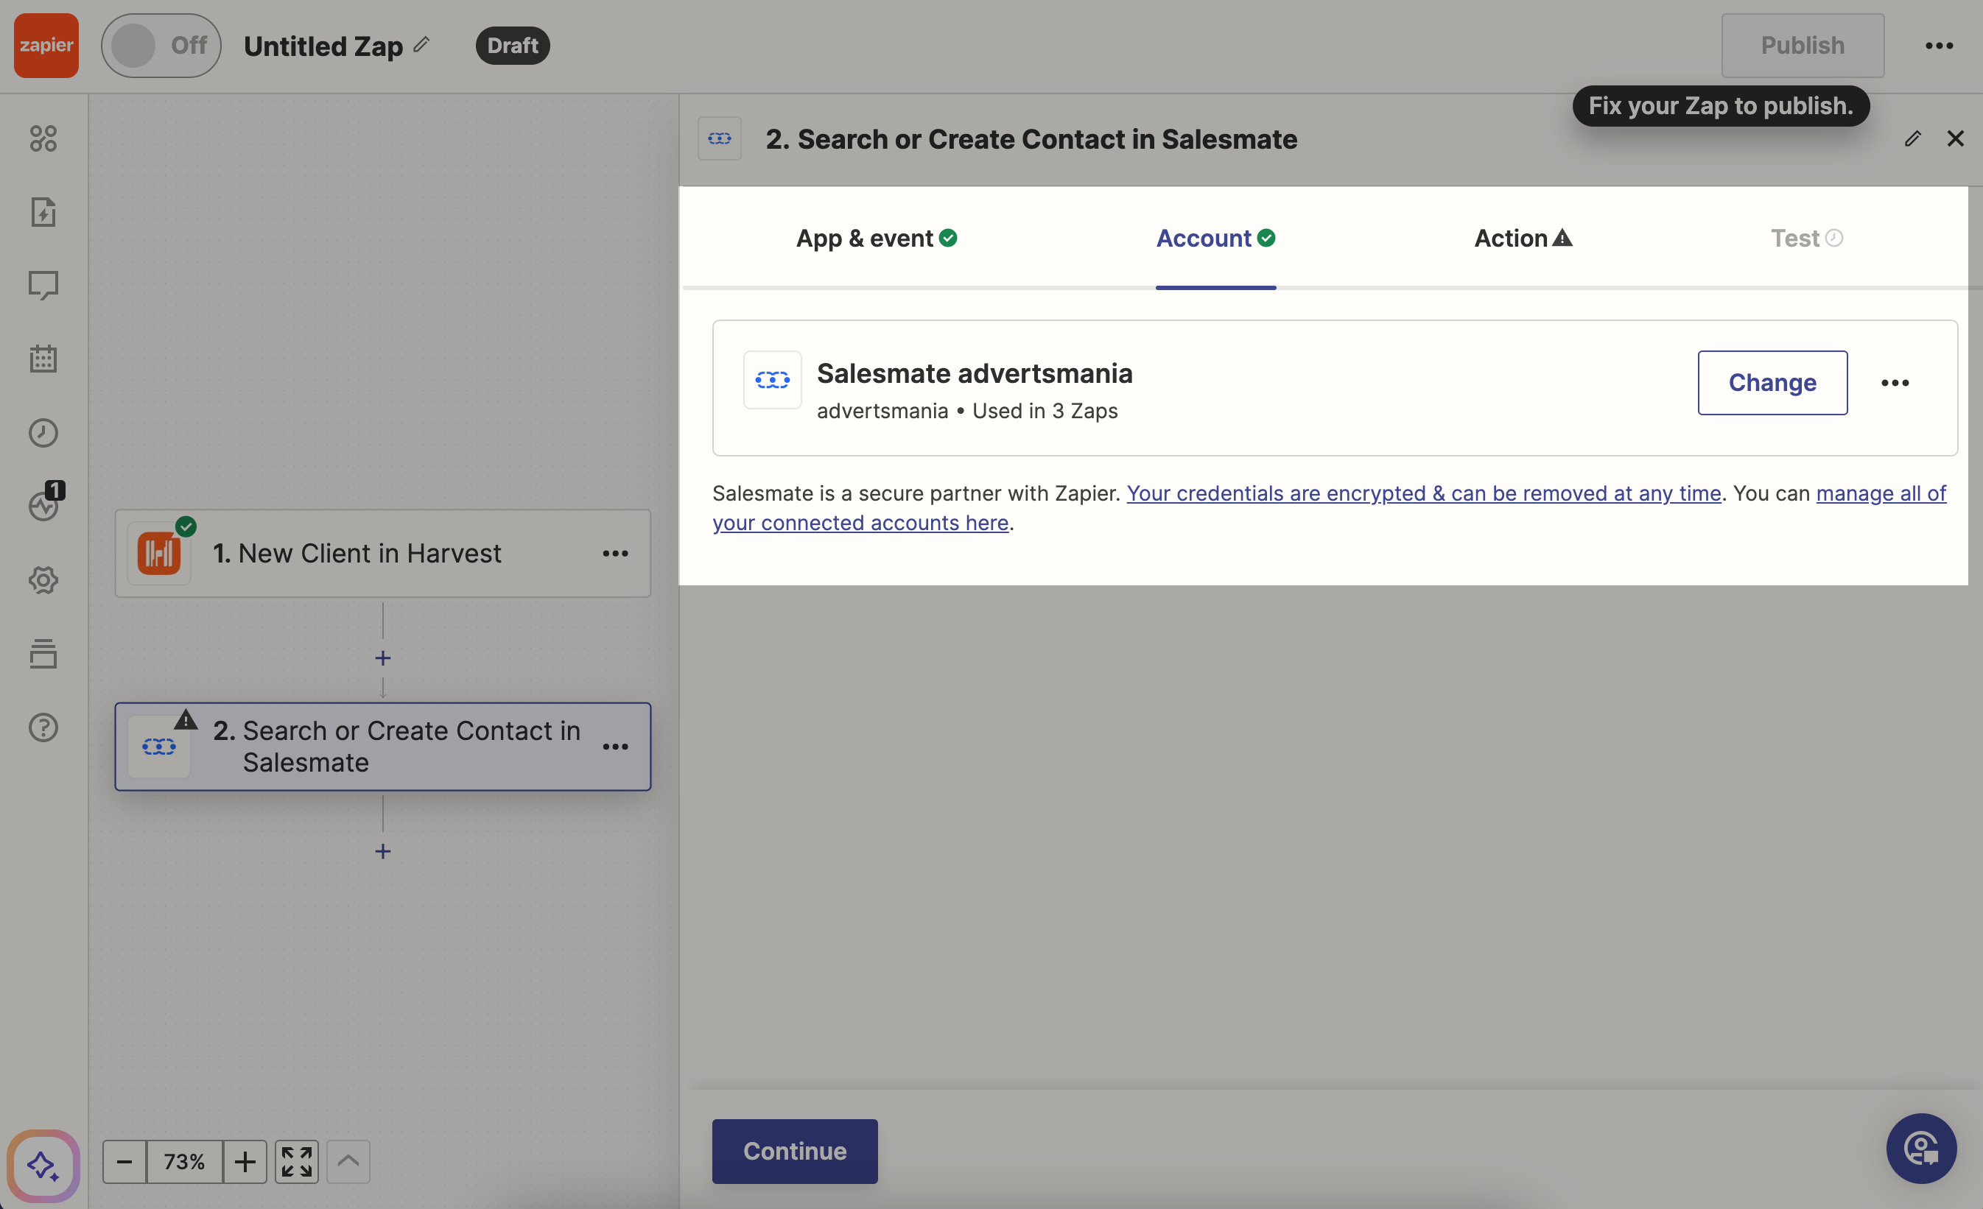Open the calendar sidebar icon
The width and height of the screenshot is (1983, 1209).
pyautogui.click(x=43, y=359)
